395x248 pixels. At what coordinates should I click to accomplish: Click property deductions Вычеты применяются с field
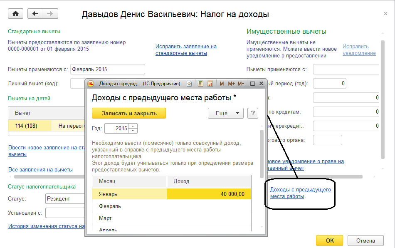tap(346, 69)
